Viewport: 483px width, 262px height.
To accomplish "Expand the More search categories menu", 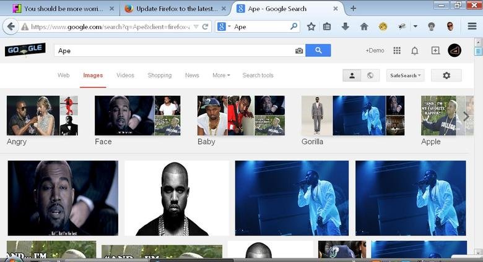I will pyautogui.click(x=220, y=75).
